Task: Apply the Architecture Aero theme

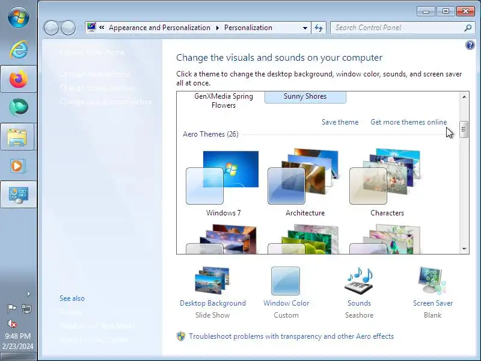Action: 305,183
